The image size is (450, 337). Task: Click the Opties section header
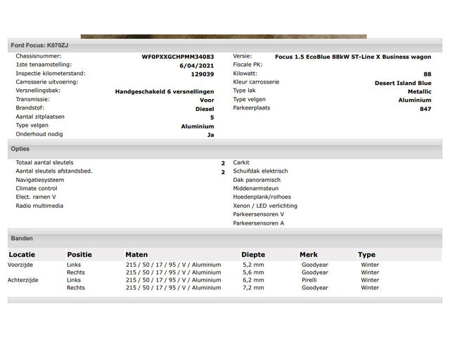(20, 149)
